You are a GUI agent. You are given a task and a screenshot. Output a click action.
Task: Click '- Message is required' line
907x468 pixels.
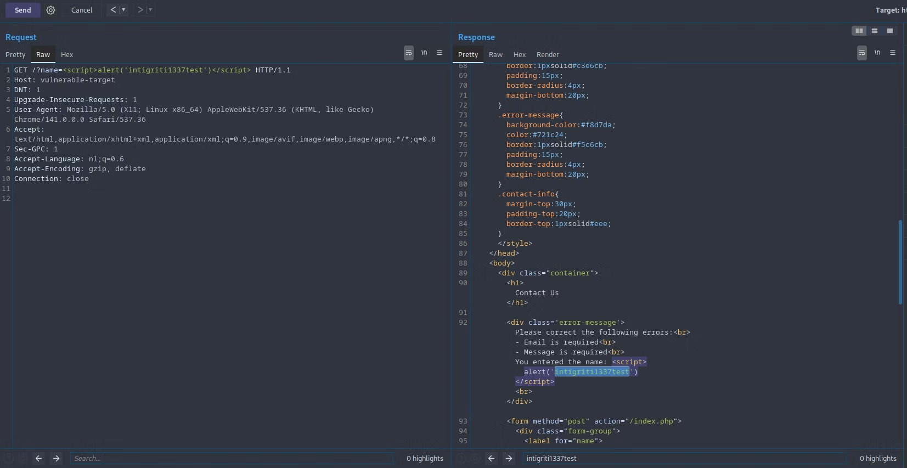[x=570, y=352]
